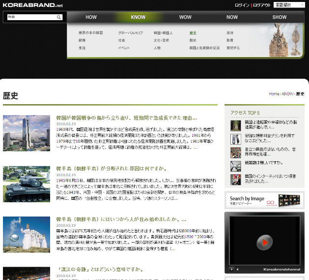This screenshot has width=309, height=280.
Task: Click the GO link in Search by Image
Action: (x=270, y=203)
